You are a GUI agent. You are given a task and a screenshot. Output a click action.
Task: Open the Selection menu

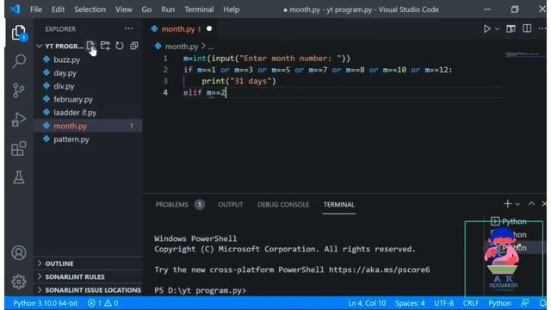pyautogui.click(x=90, y=9)
